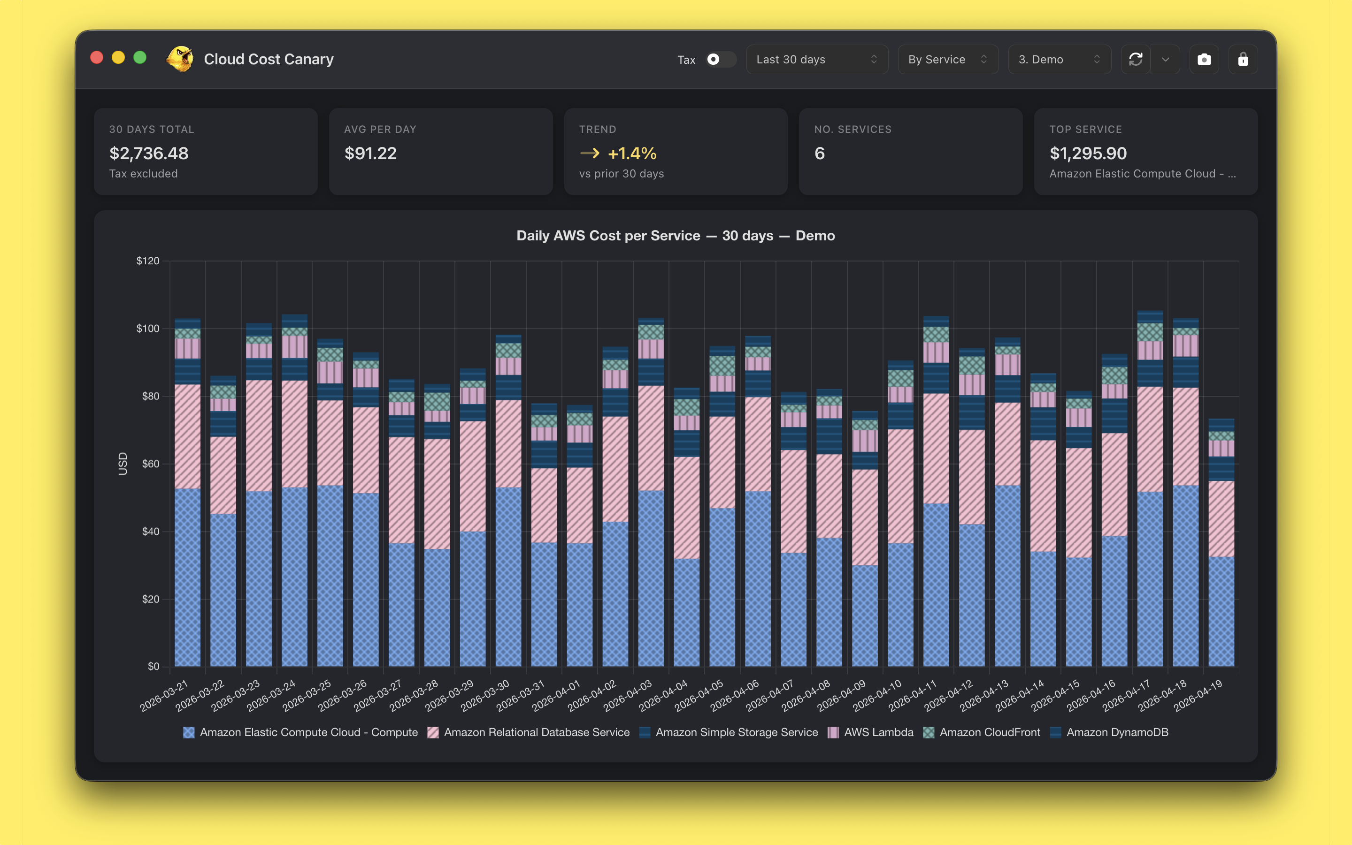Toggle Amazon DynamoDB legend swatch
Viewport: 1352px width, 845px height.
(1055, 732)
